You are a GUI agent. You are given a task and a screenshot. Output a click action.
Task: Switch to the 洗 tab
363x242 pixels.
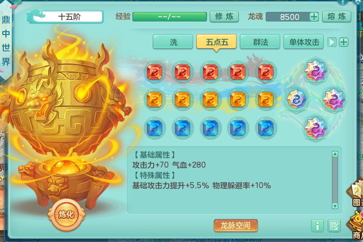pyautogui.click(x=173, y=42)
